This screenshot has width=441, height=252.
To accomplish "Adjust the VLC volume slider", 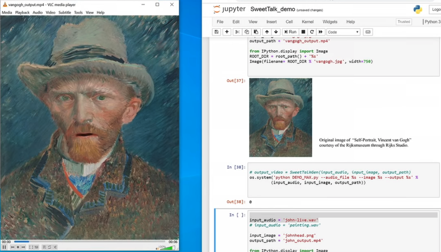I will coord(167,248).
